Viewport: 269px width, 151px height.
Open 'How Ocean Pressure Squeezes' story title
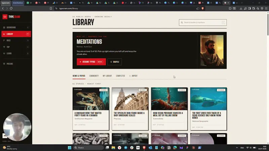click(x=168, y=114)
